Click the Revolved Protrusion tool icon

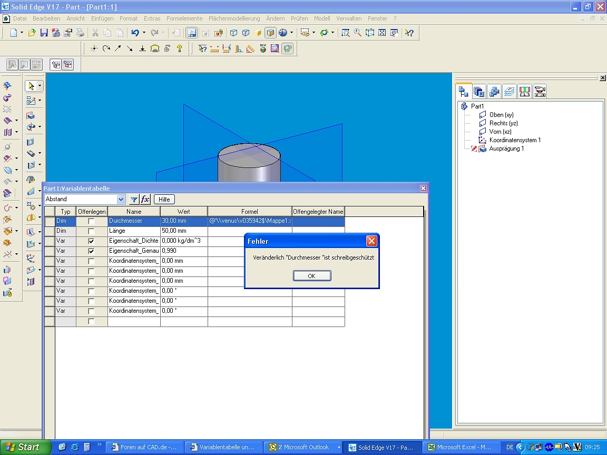[31, 127]
